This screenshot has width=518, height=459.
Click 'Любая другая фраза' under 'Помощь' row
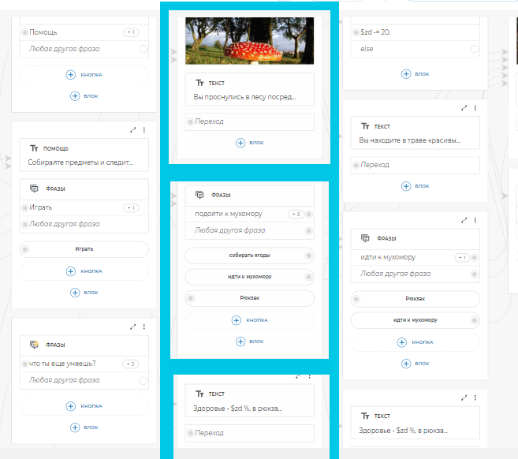tap(84, 49)
